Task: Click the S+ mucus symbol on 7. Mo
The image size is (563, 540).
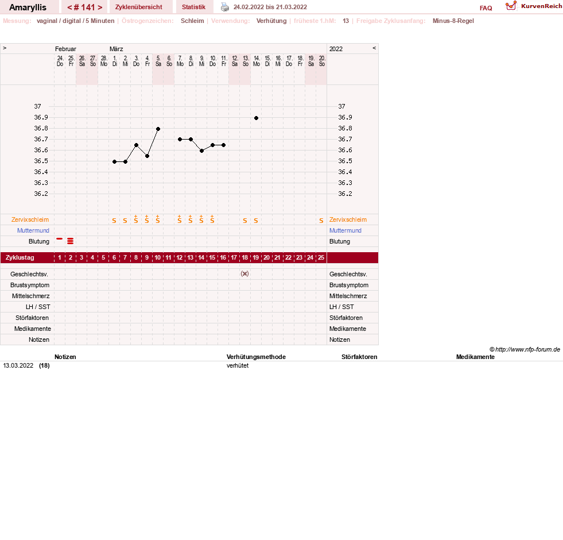Action: 180,219
